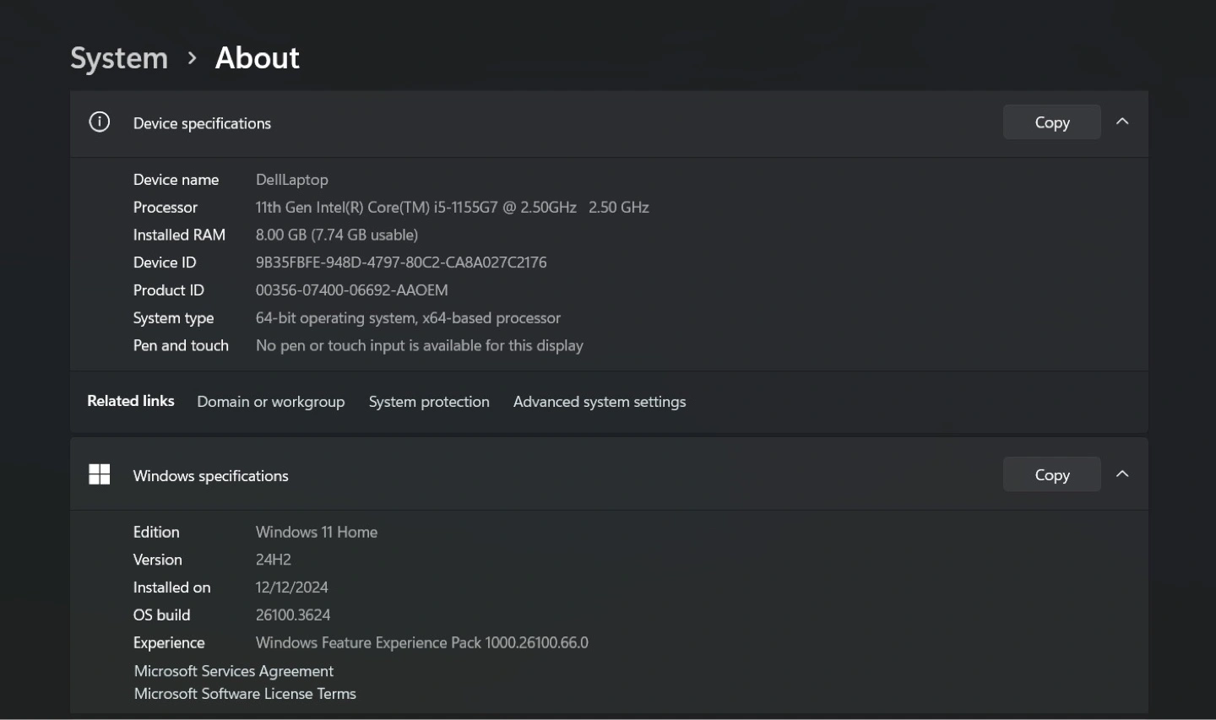This screenshot has width=1216, height=720.
Task: Click the Windows 11 Home edition text
Action: pyautogui.click(x=317, y=533)
